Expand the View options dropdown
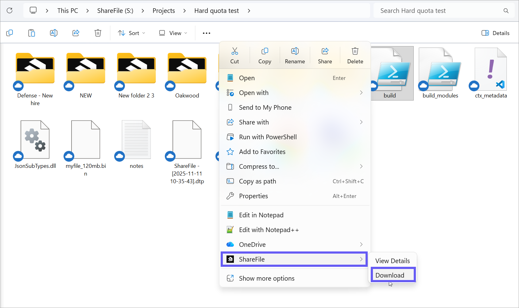This screenshot has width=519, height=308. [x=172, y=33]
